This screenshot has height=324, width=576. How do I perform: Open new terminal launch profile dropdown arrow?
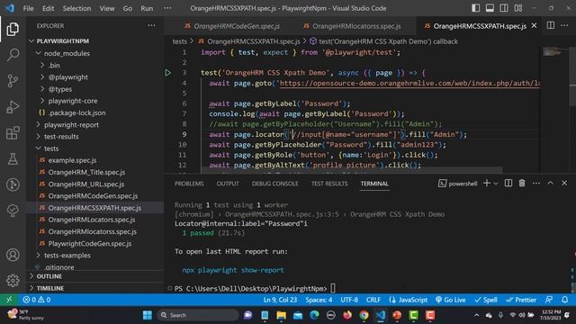pos(496,183)
